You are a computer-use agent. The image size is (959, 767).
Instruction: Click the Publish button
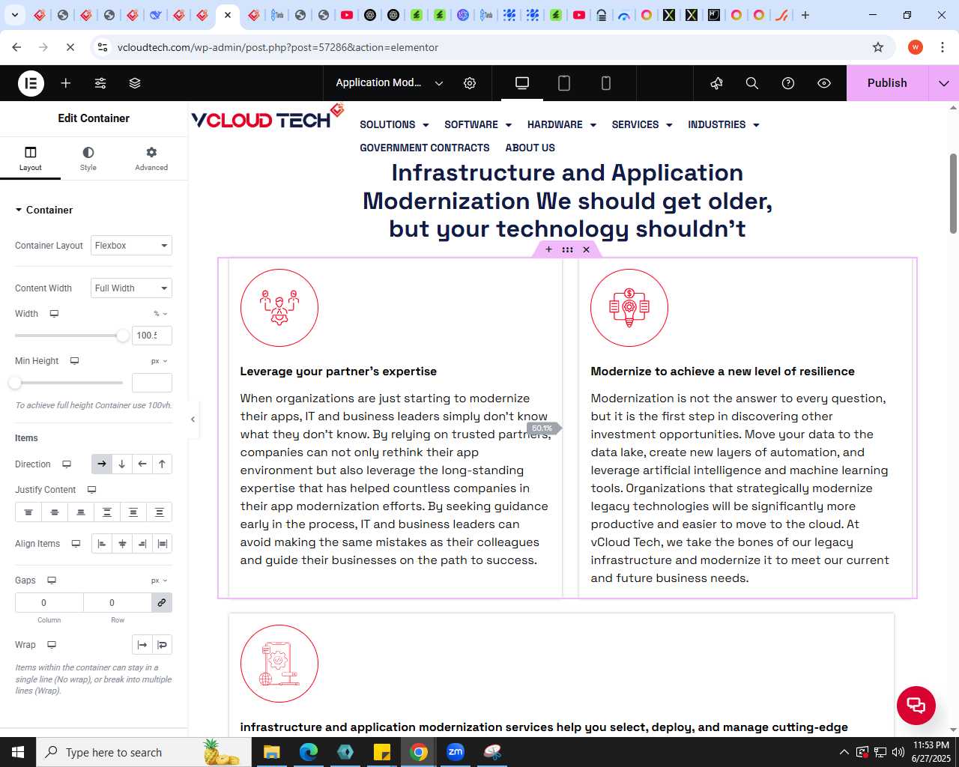[887, 83]
